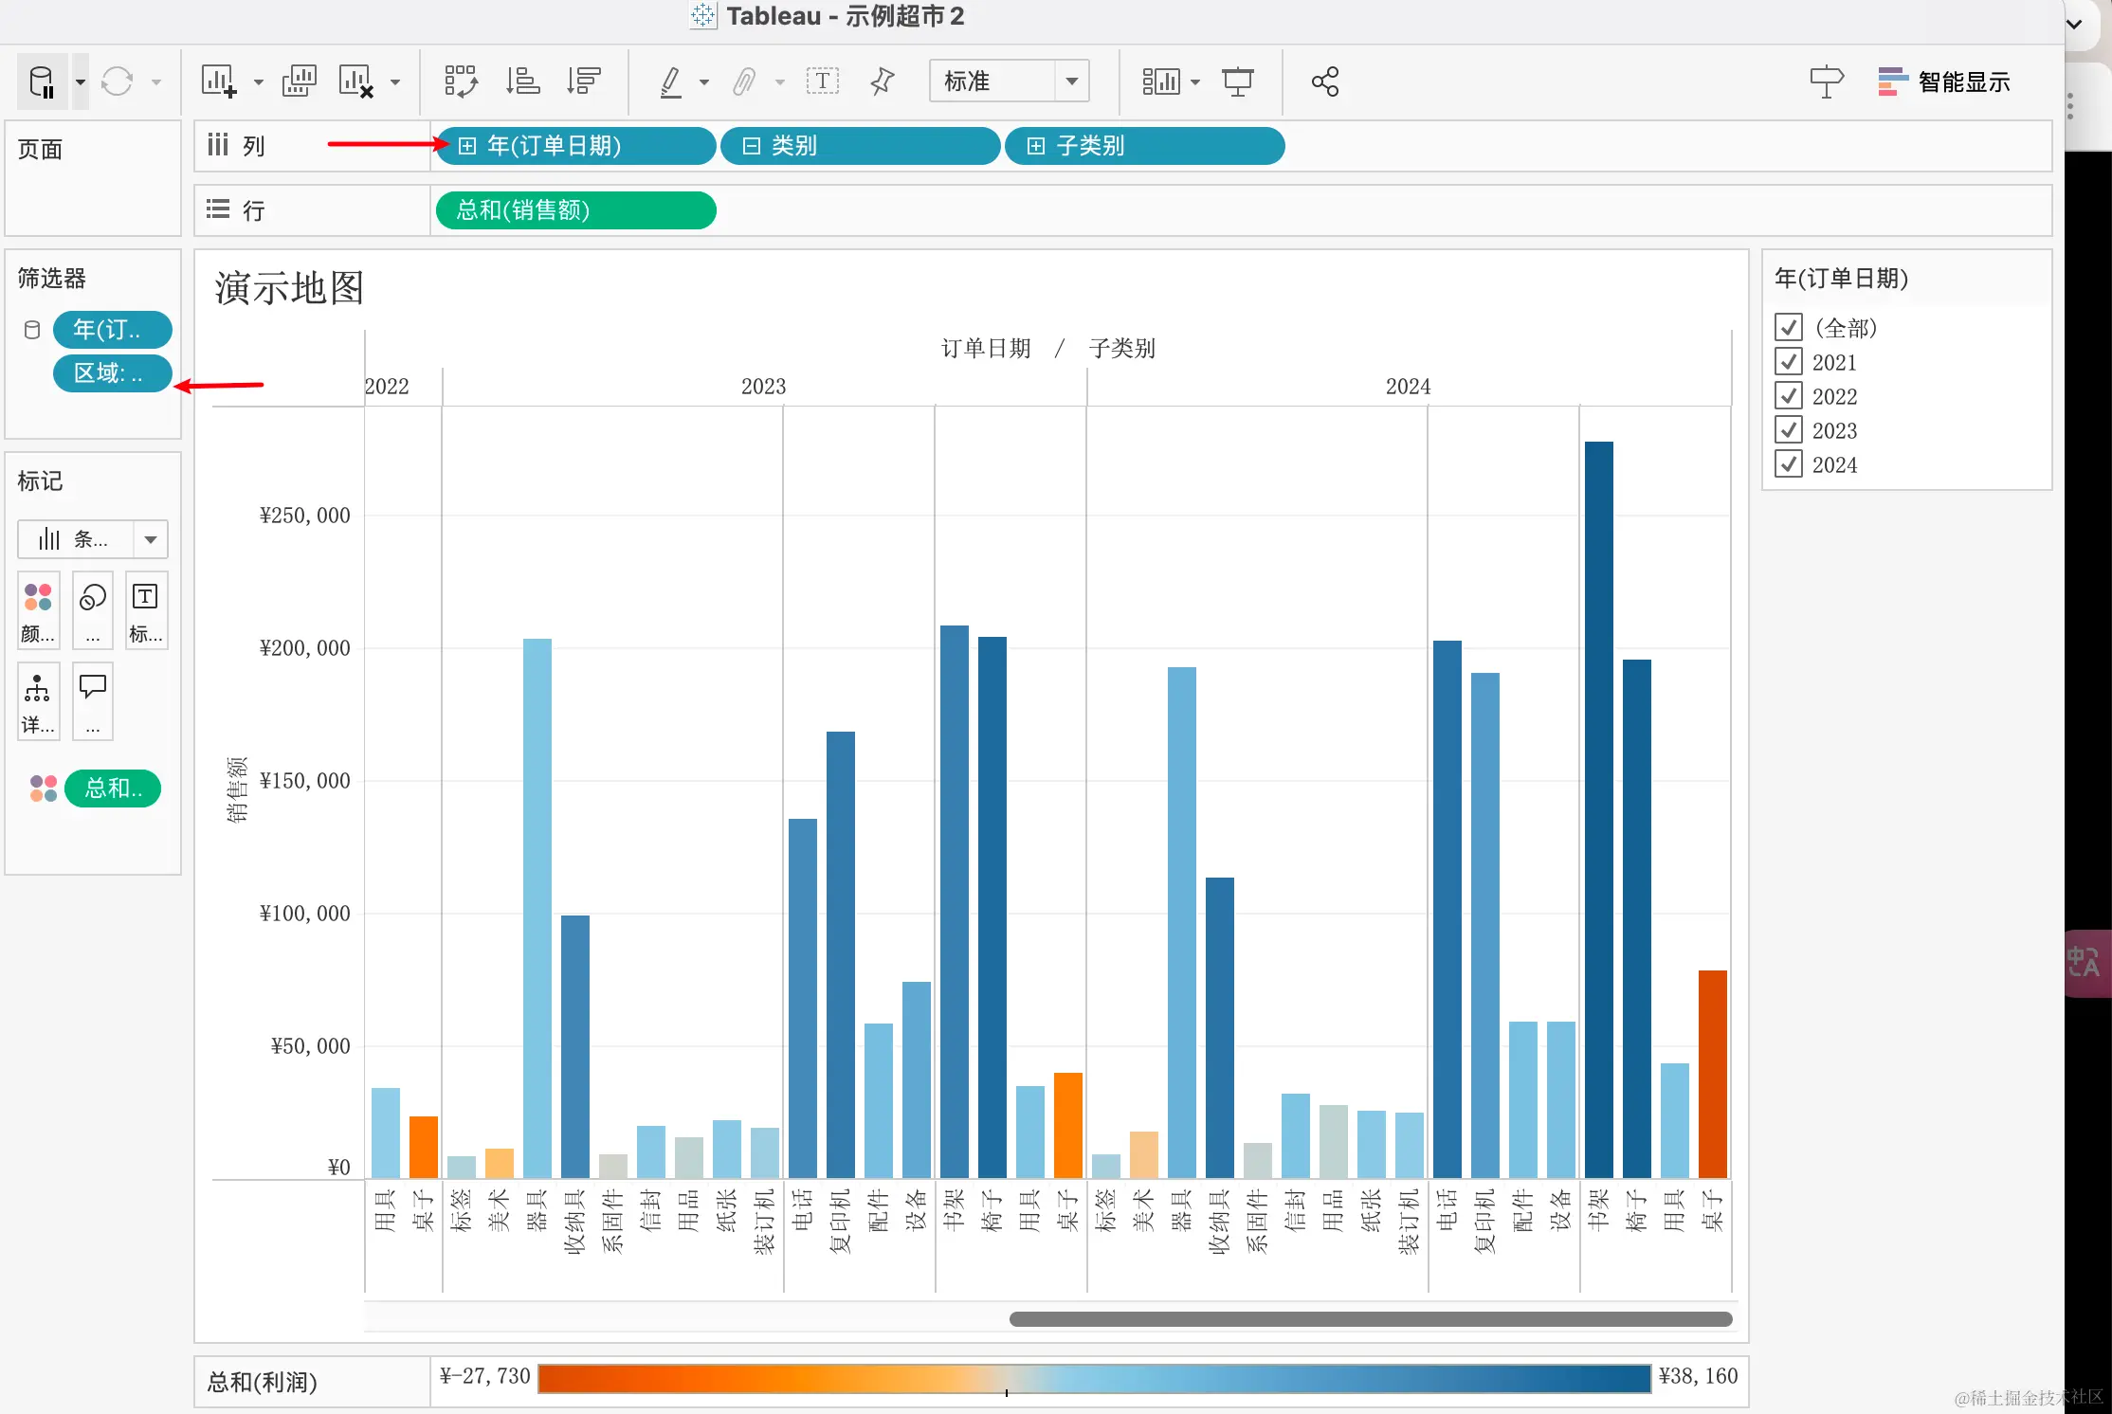Toggle the 2023 year checkbox
The height and width of the screenshot is (1414, 2112).
pyautogui.click(x=1788, y=430)
